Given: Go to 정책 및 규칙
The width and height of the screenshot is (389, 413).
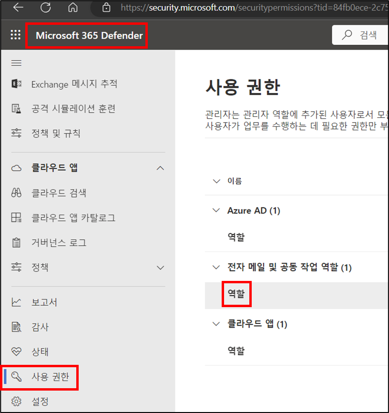Looking at the screenshot, I should (56, 133).
